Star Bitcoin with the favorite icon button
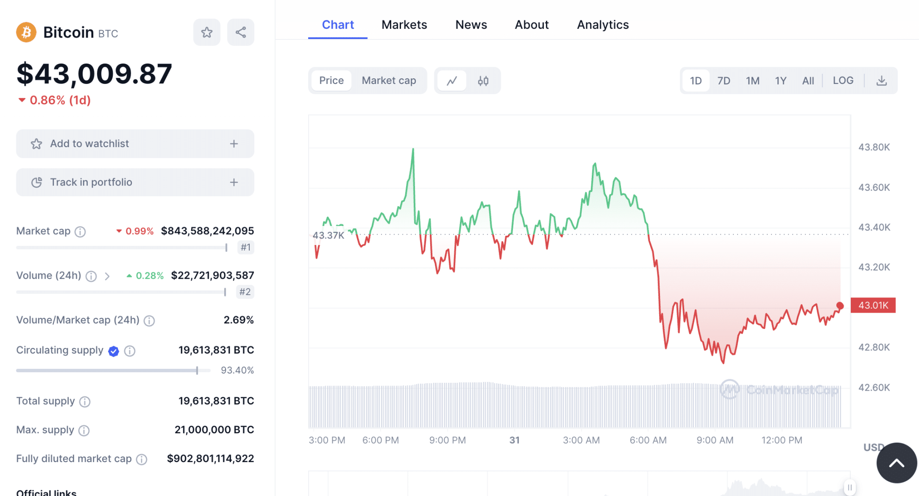 [x=207, y=32]
